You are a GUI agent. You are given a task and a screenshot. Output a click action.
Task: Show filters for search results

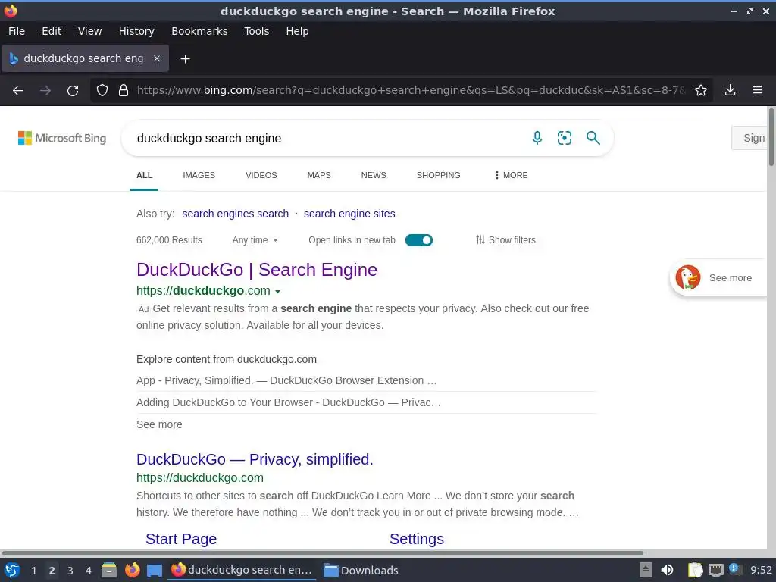(x=505, y=240)
